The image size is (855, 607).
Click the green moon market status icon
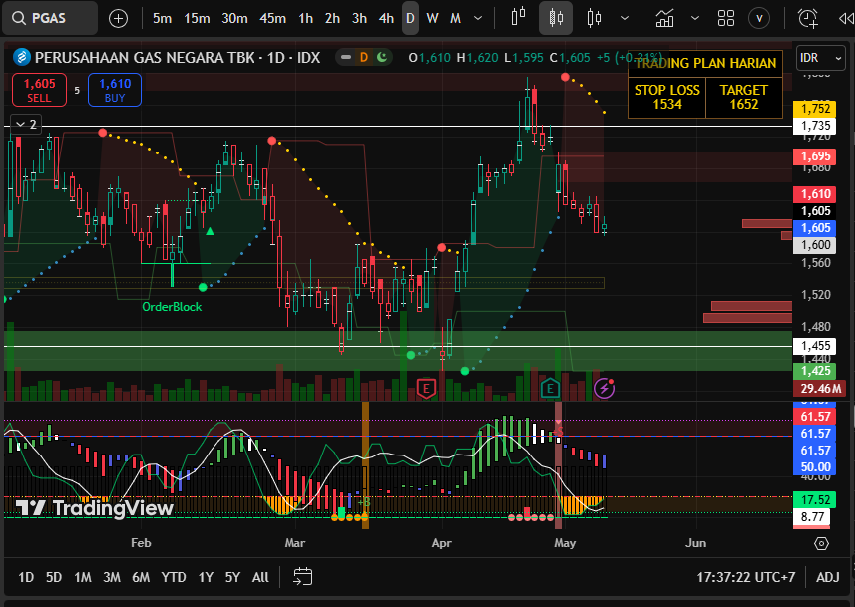[382, 57]
